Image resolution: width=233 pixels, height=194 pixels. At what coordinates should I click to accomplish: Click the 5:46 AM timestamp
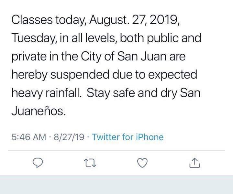coord(28,137)
